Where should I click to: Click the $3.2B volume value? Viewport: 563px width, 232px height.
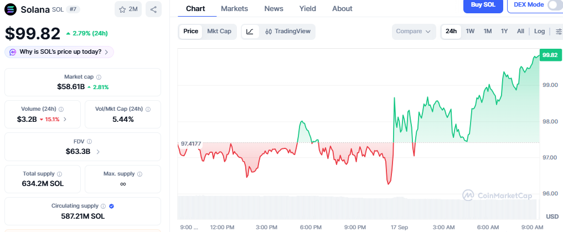[x=27, y=119]
